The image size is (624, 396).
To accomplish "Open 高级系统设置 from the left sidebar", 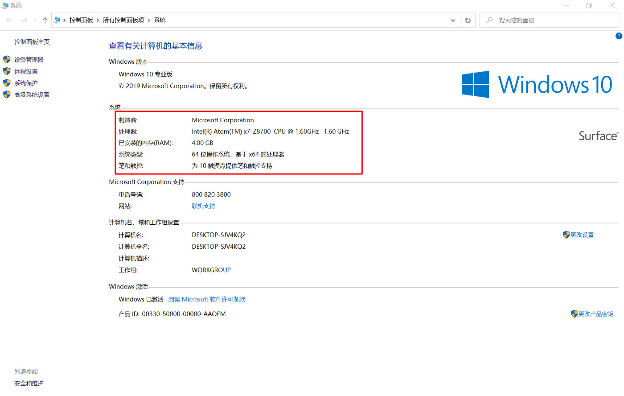I will tap(32, 95).
